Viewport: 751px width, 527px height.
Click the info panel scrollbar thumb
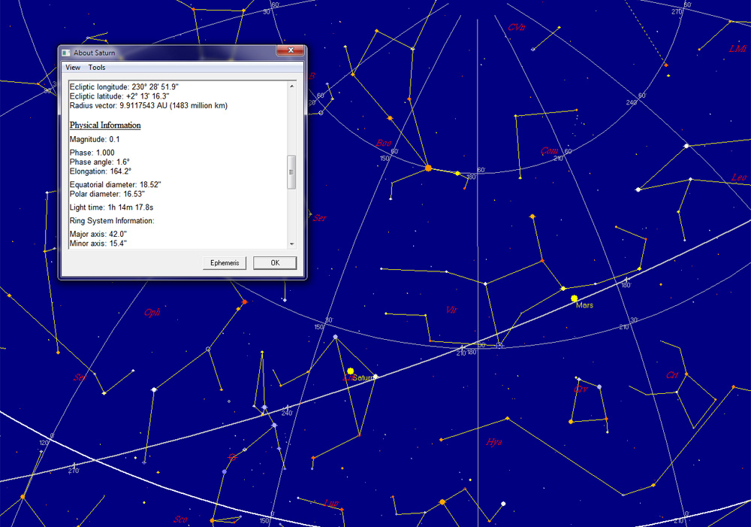tap(292, 172)
